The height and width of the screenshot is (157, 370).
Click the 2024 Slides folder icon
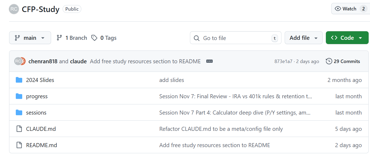[19, 80]
